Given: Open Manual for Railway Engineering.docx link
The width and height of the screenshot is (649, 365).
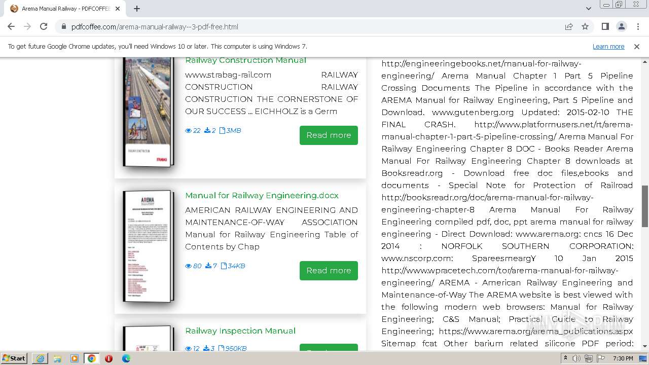Looking at the screenshot, I should tap(262, 195).
